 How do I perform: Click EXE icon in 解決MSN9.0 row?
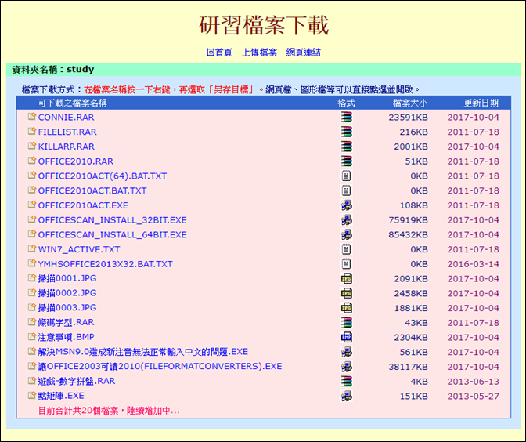[347, 352]
